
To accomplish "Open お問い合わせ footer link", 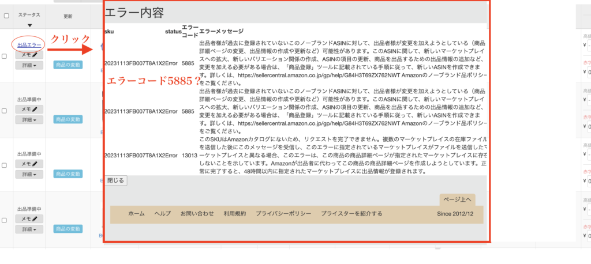I will pos(197,214).
